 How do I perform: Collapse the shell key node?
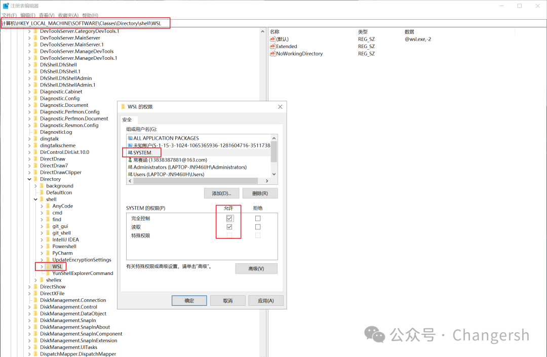click(35, 200)
